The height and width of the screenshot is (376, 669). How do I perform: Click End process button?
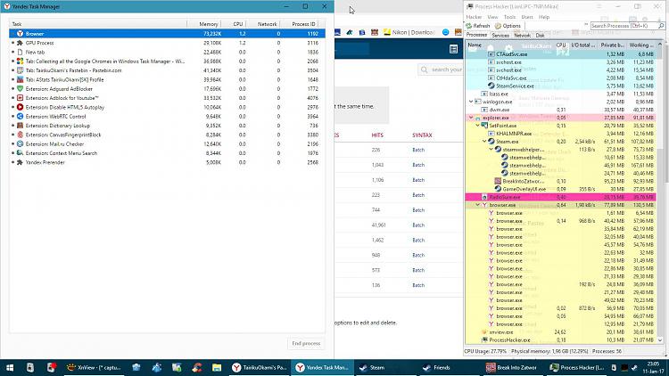[306, 343]
